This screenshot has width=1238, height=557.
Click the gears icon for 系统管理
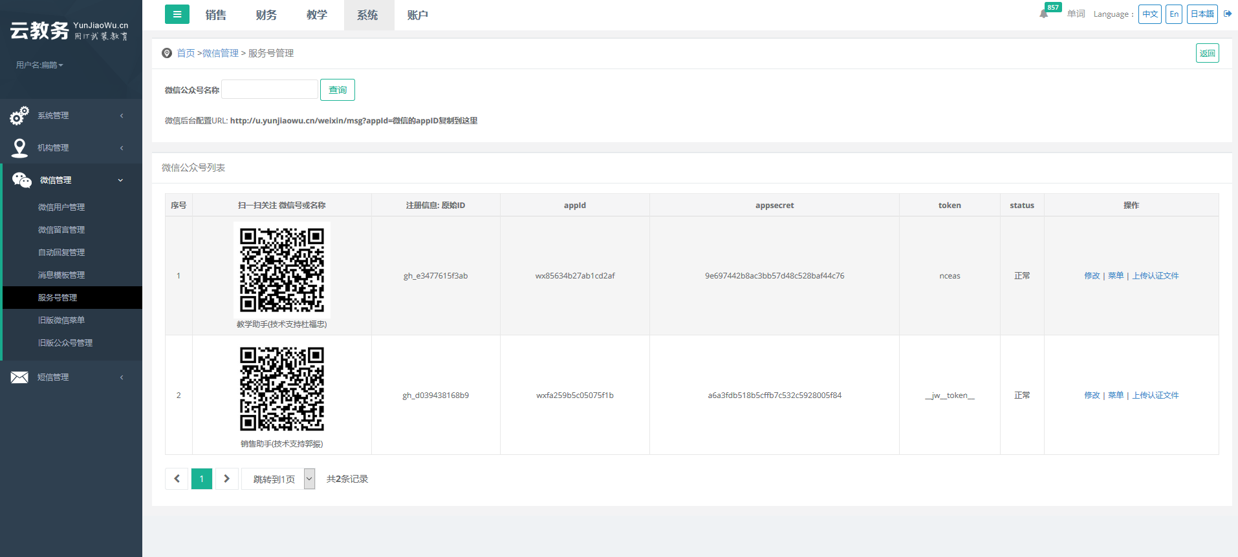click(x=19, y=116)
